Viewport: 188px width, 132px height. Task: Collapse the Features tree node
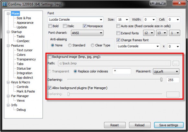8,46
